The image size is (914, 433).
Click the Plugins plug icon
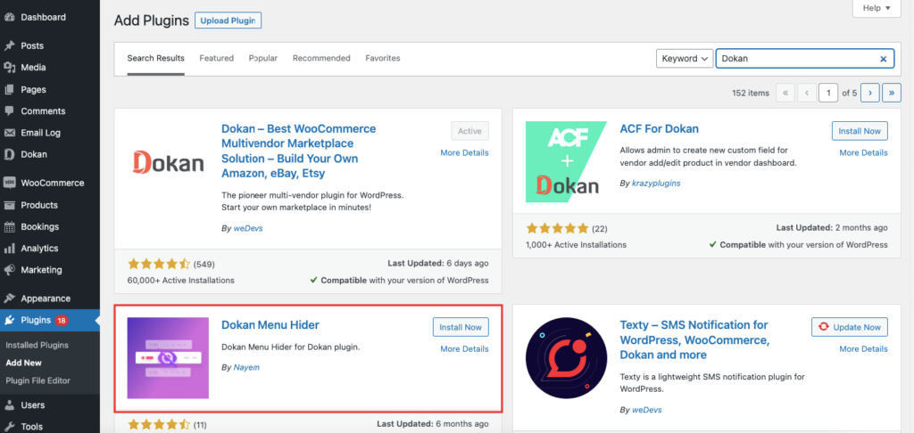click(x=9, y=320)
